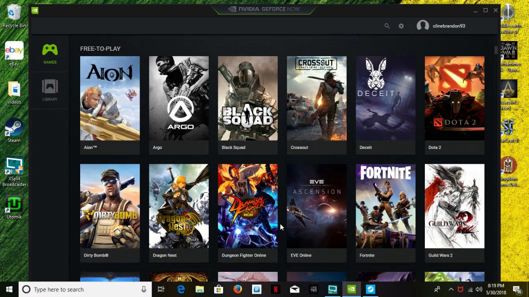Open the videos desktop folder
This screenshot has height=297, width=529.
click(x=14, y=93)
